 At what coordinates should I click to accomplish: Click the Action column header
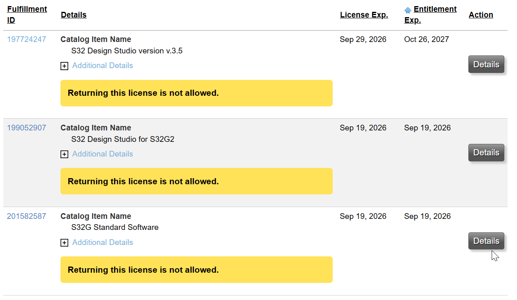(x=481, y=15)
